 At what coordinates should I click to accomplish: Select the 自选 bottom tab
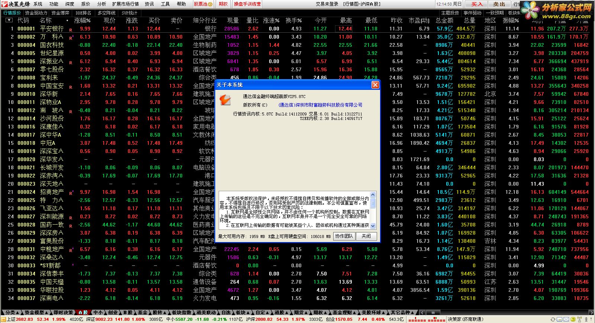coord(226,313)
